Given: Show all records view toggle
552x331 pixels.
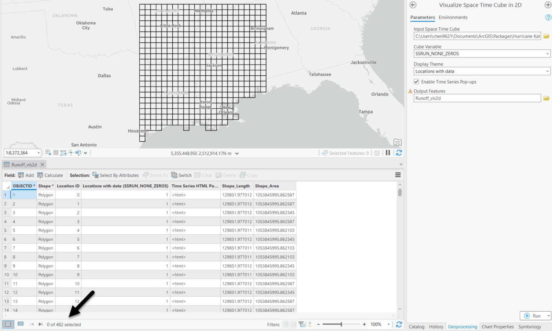Looking at the screenshot, I should pos(8,324).
